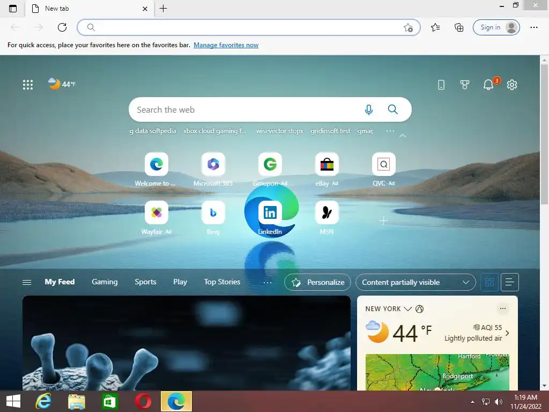Open Settings and more ellipsis menu

tap(533, 27)
